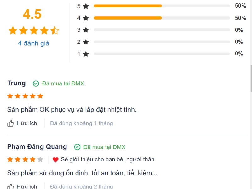The width and height of the screenshot is (252, 189).
Task: Click the green verified checkmark next to Trung
Action: pyautogui.click(x=36, y=83)
